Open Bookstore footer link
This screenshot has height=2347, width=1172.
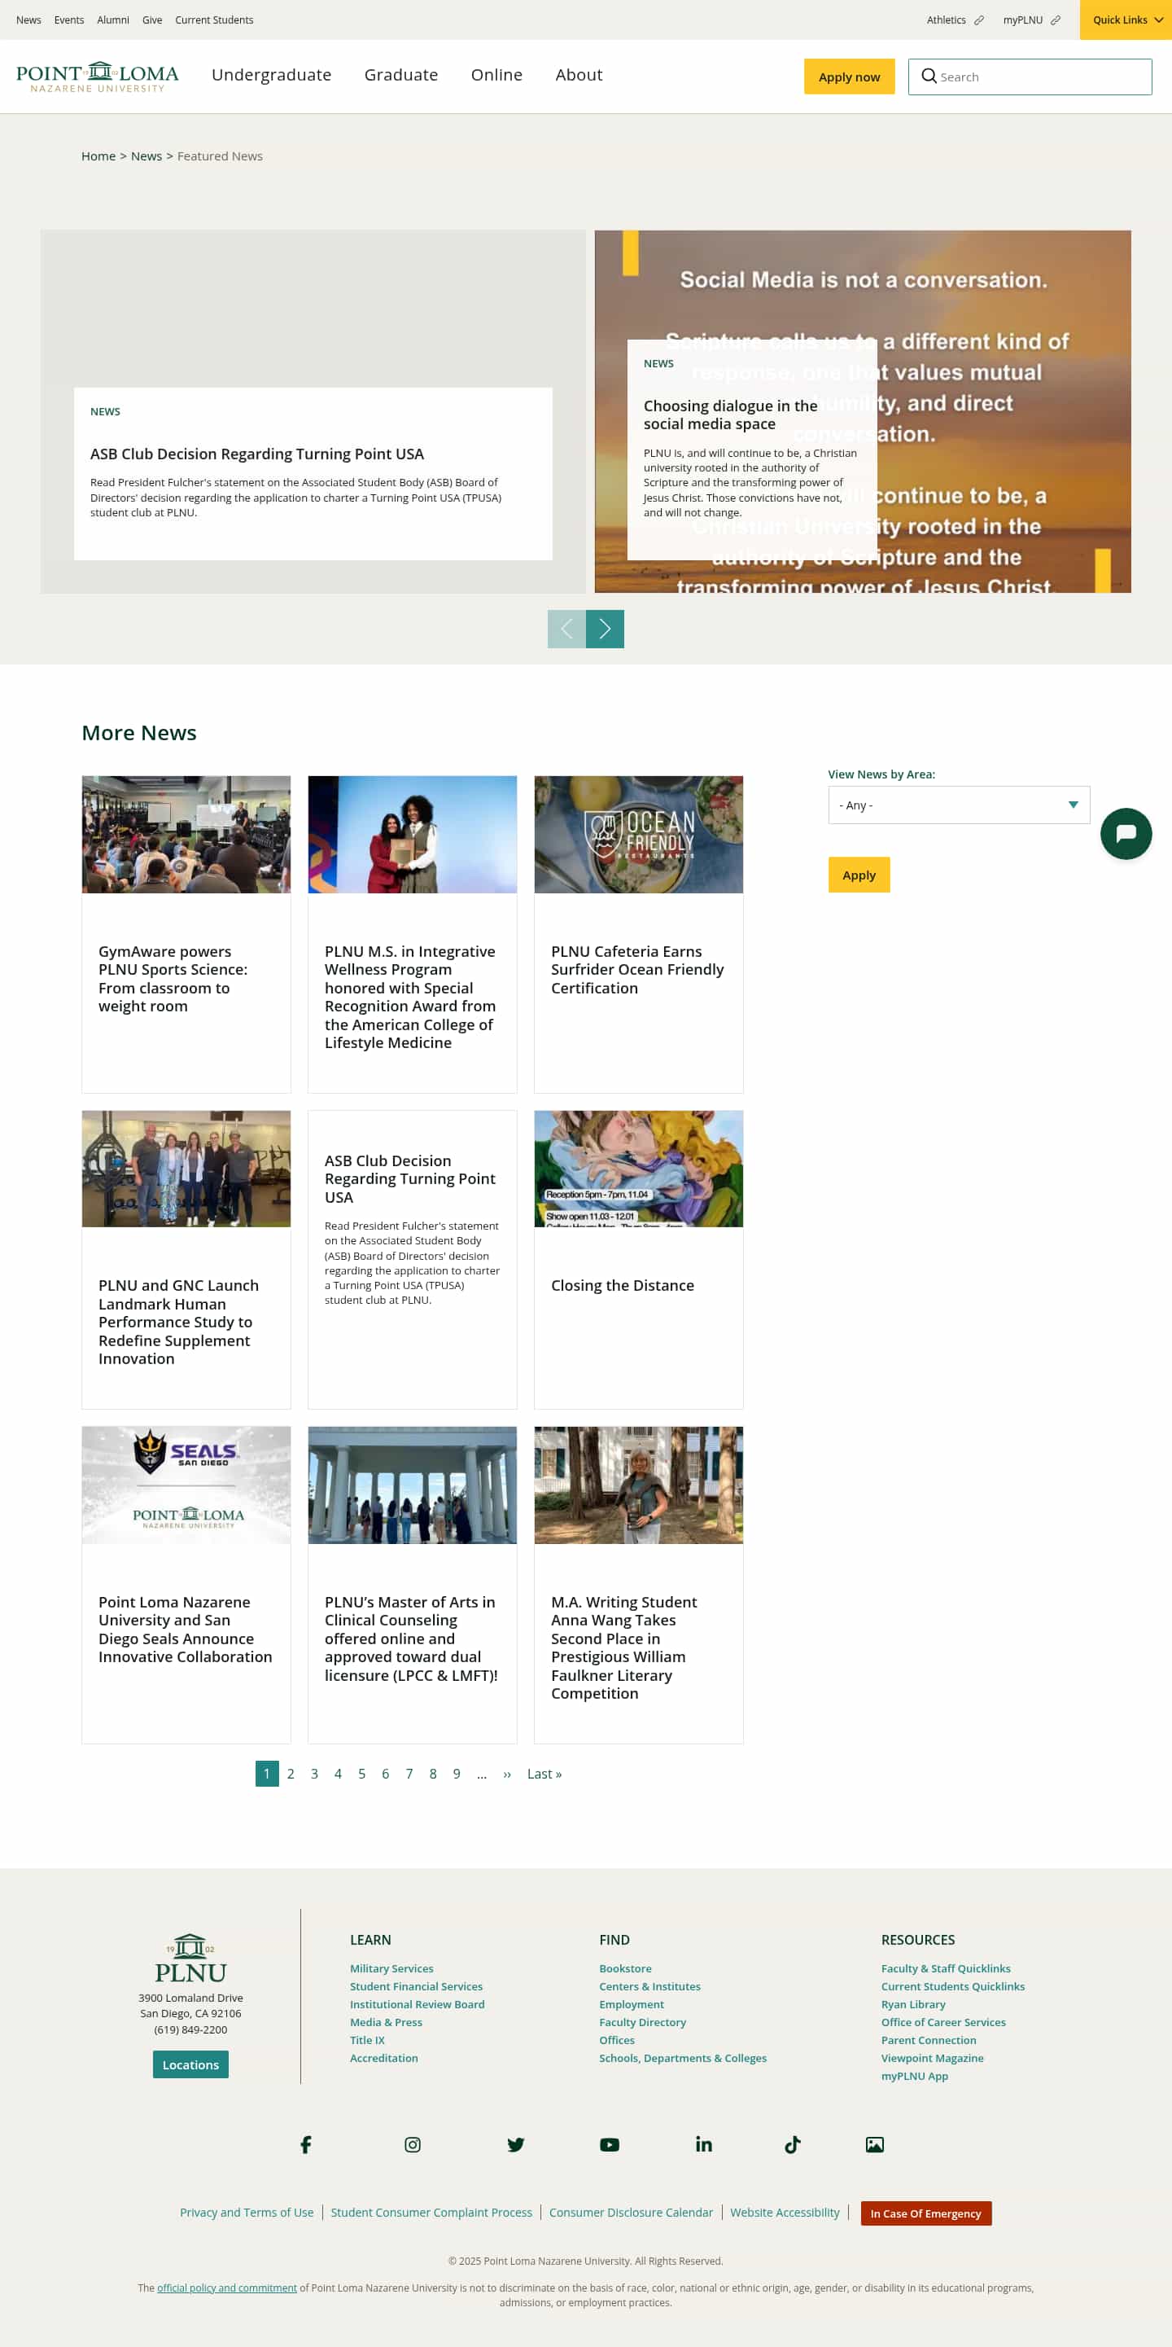[x=625, y=1969]
